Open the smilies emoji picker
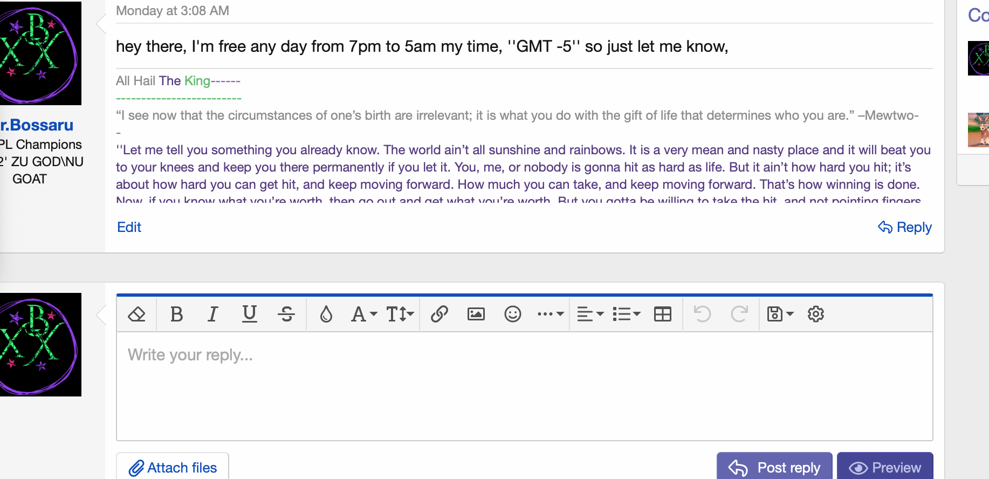 click(x=512, y=314)
